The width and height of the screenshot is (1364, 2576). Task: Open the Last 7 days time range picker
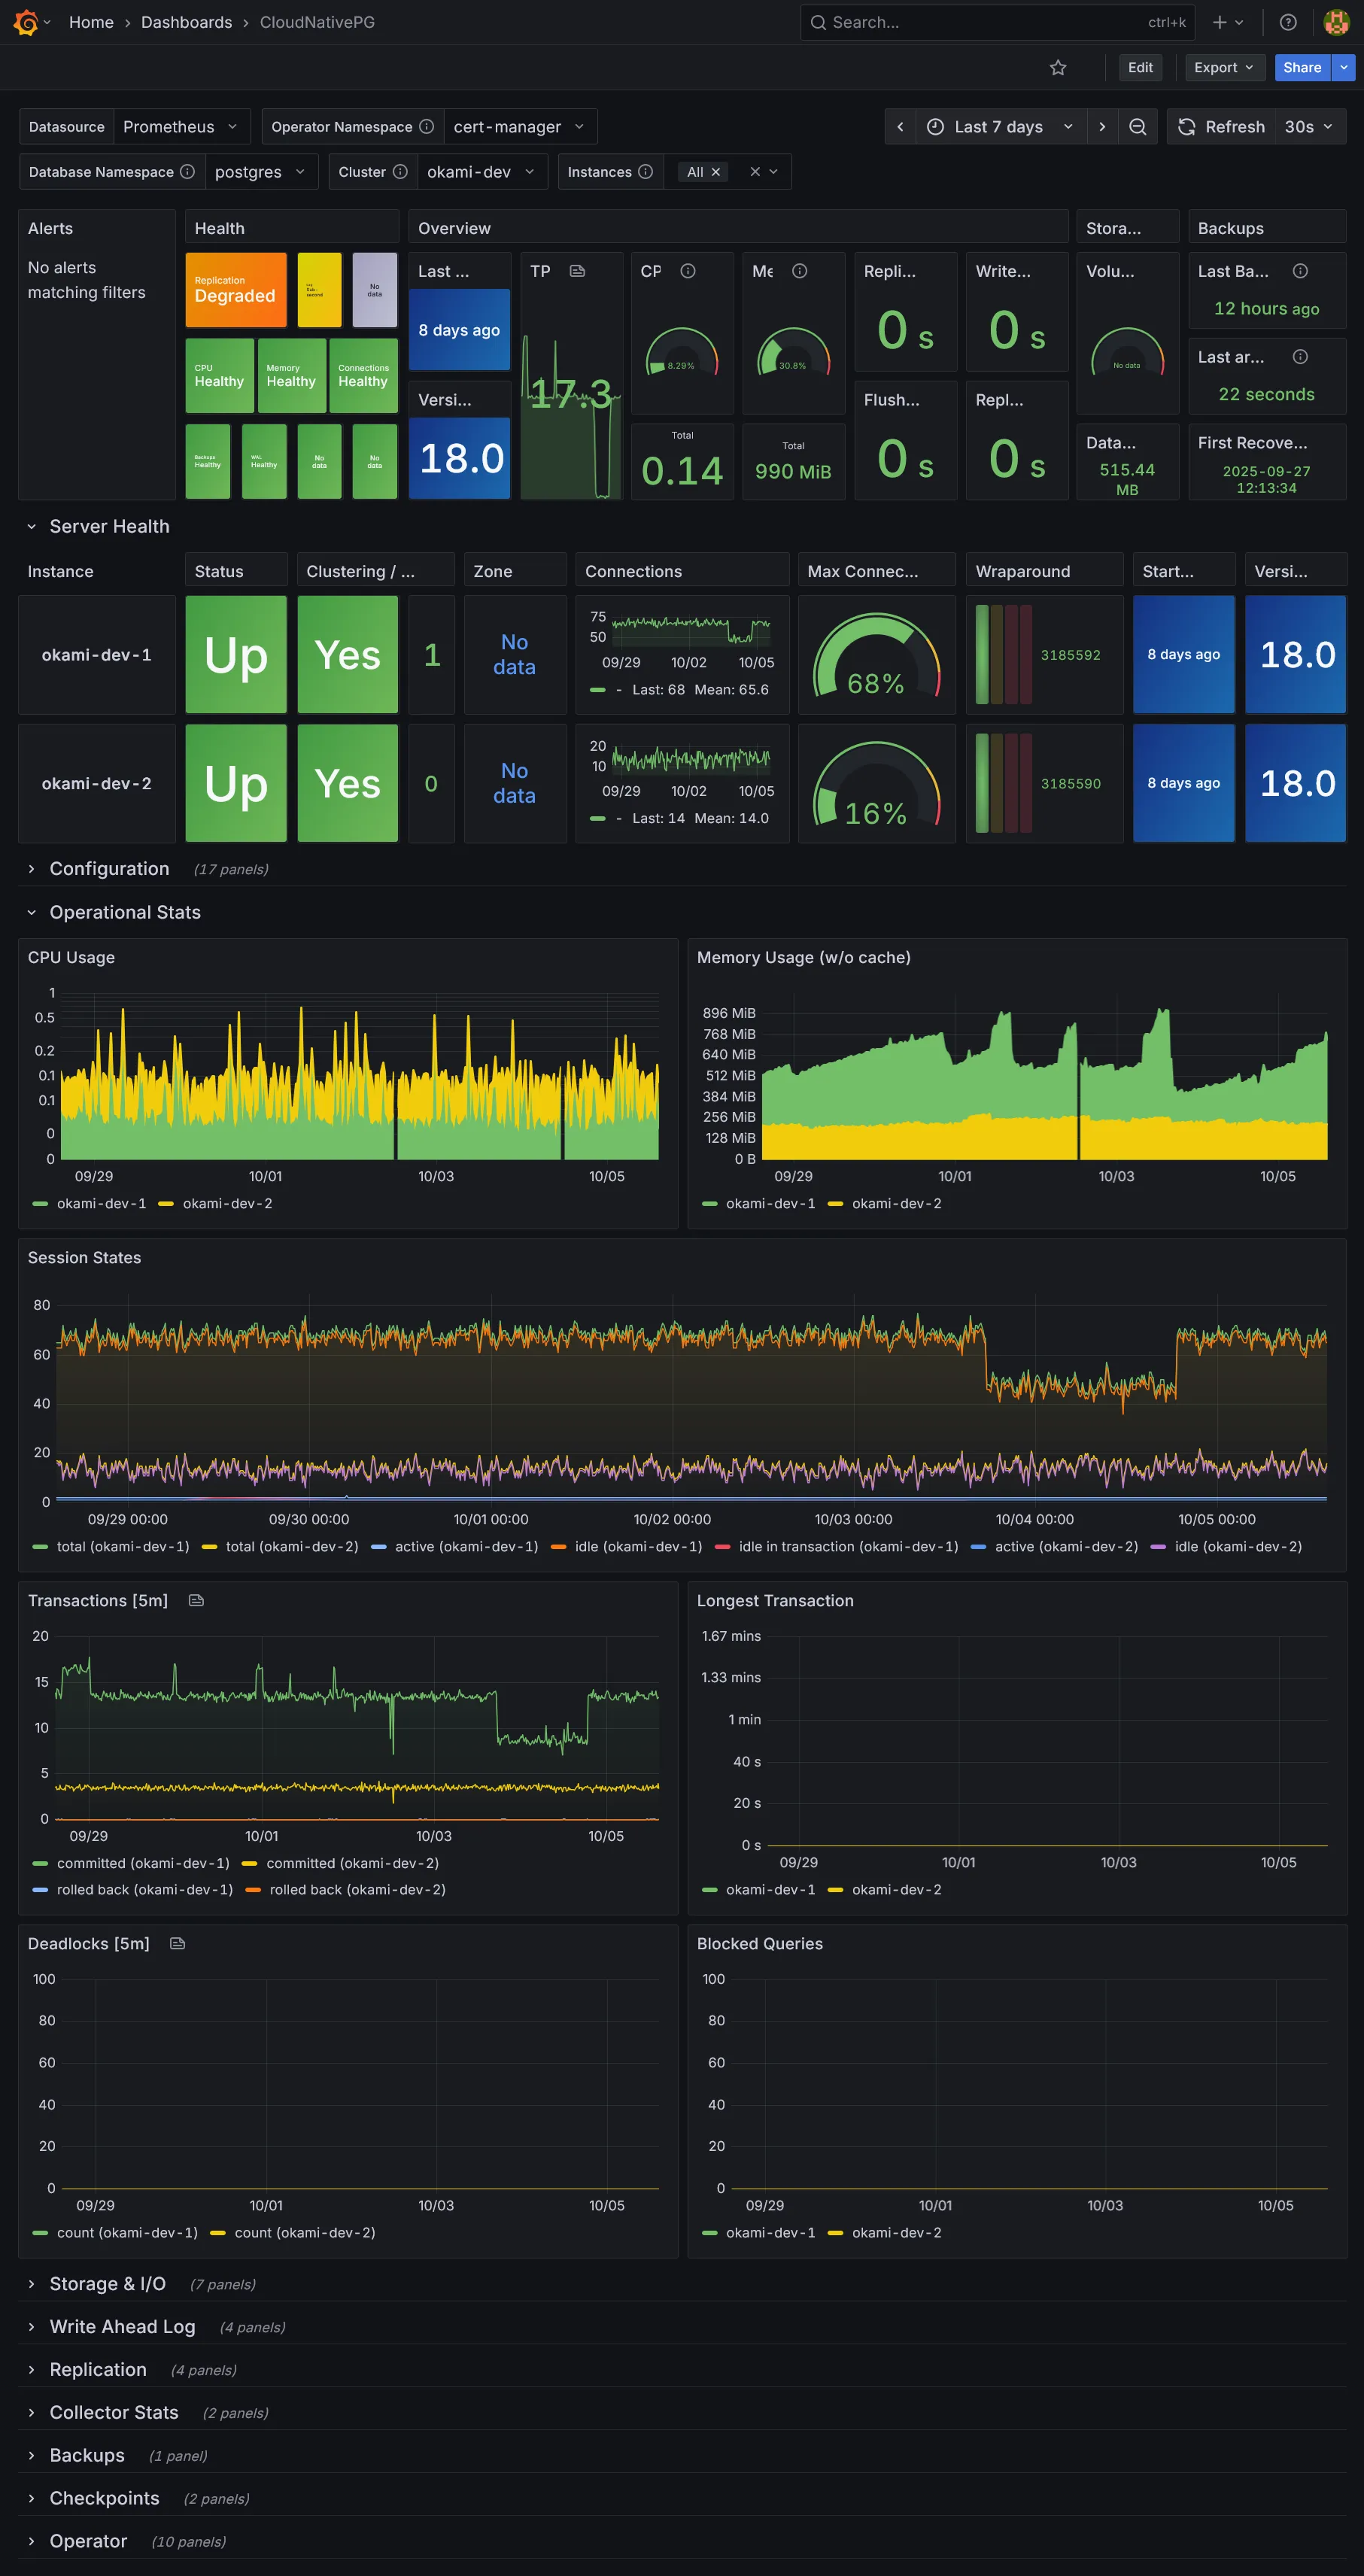pyautogui.click(x=999, y=126)
